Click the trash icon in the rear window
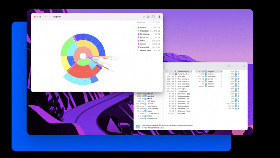Viewport: 280px width, 158px height. (244, 66)
